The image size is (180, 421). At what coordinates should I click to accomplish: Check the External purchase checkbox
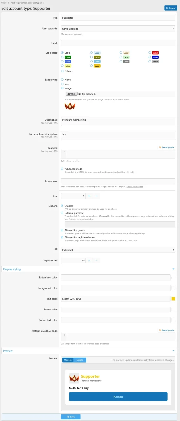[x=62, y=213]
